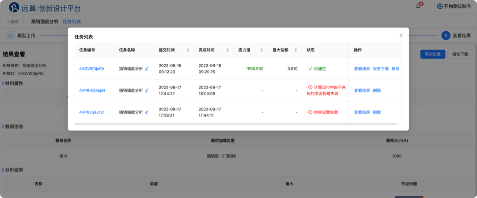View results of task 4VQVtE3jeRA

point(362,69)
